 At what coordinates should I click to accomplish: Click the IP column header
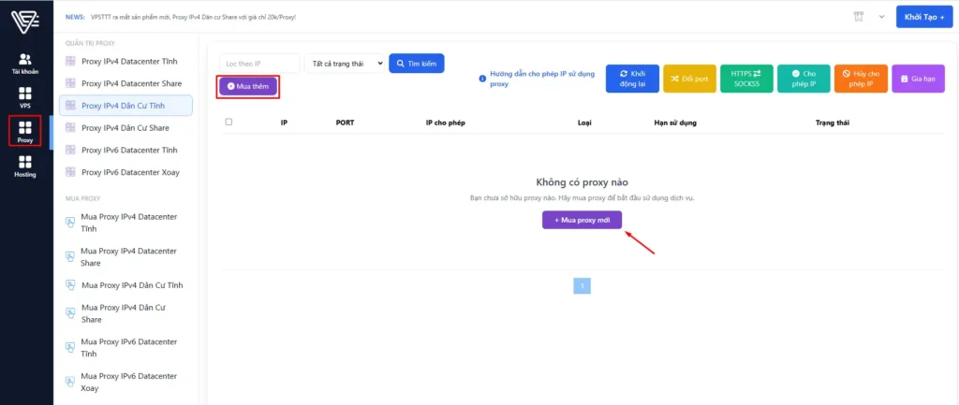pyautogui.click(x=285, y=123)
